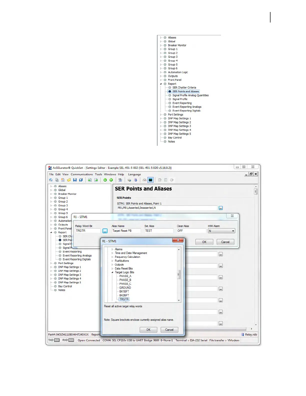Open settings with the yellow folder icon
Viewport: 306px width, 396px height.
69,180
